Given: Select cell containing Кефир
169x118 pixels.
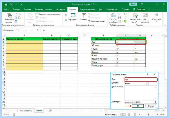Looking at the screenshot, I should pos(104,52).
